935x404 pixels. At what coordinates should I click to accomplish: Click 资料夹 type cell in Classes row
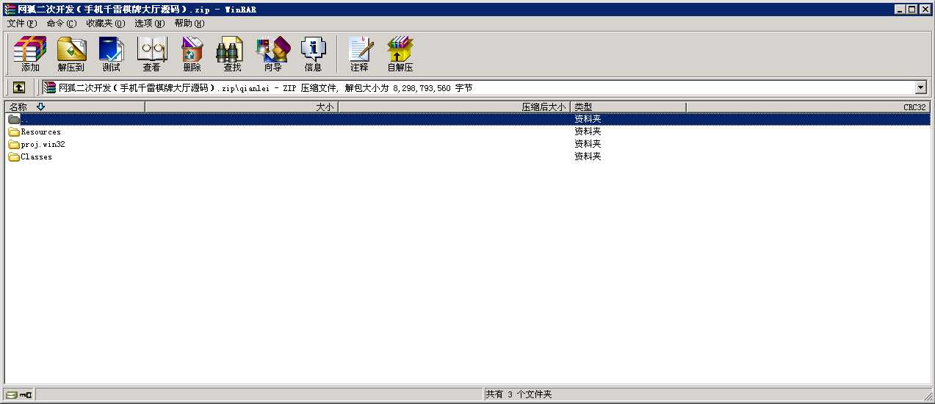588,156
